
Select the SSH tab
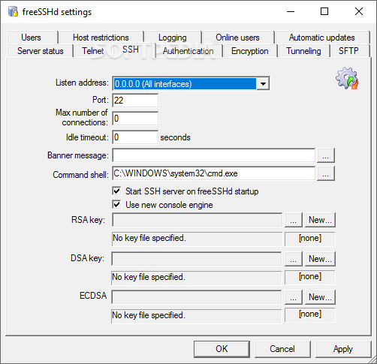[131, 50]
